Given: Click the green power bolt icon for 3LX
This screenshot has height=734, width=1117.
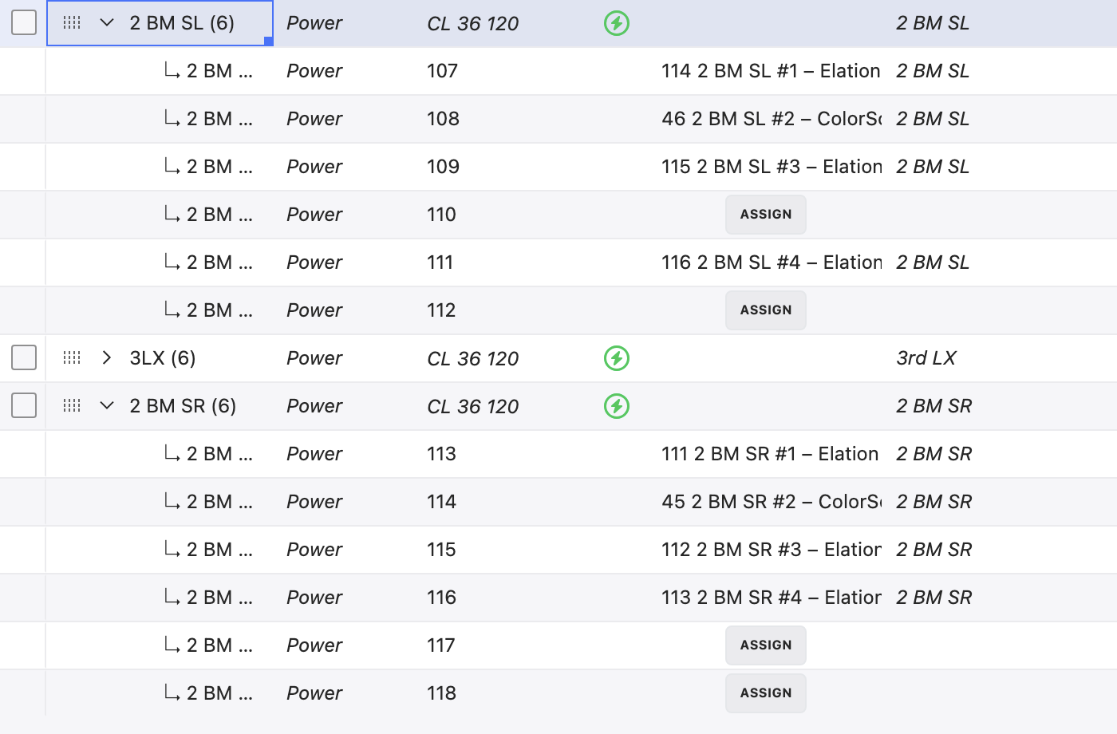Looking at the screenshot, I should 617,358.
